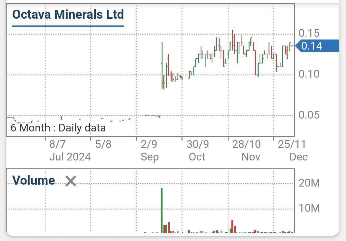Switch to the Dec section of the axis
The image size is (346, 241).
299,157
